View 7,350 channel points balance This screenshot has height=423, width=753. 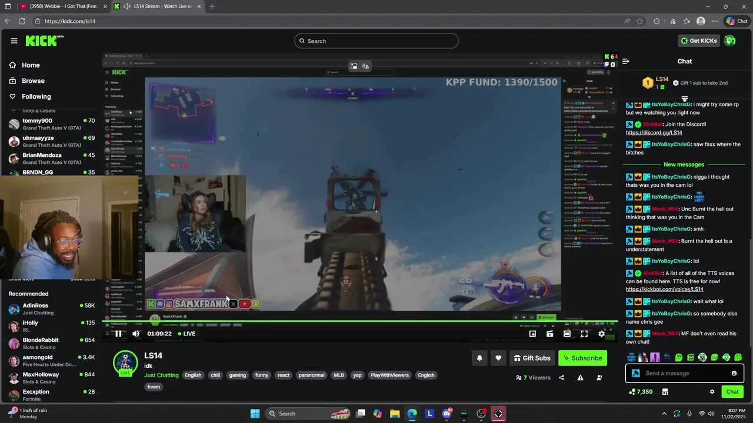tap(641, 392)
